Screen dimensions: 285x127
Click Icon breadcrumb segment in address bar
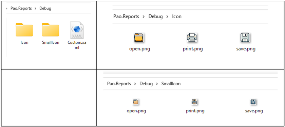(x=177, y=17)
